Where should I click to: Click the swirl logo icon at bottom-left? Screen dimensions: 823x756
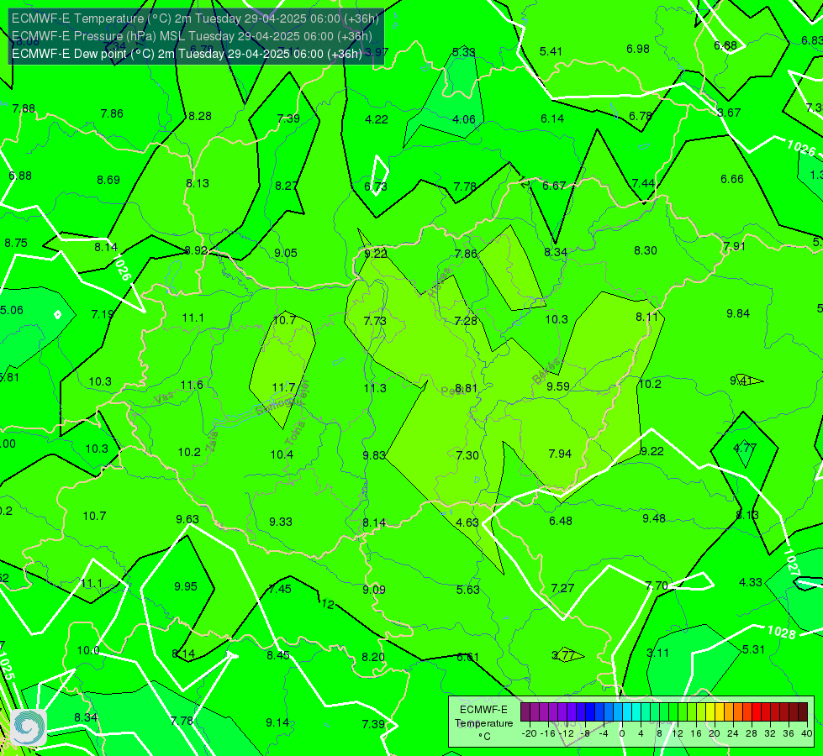tap(29, 727)
